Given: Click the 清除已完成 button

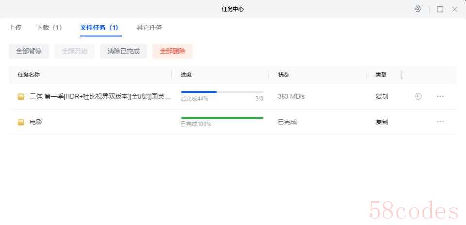Looking at the screenshot, I should (123, 51).
